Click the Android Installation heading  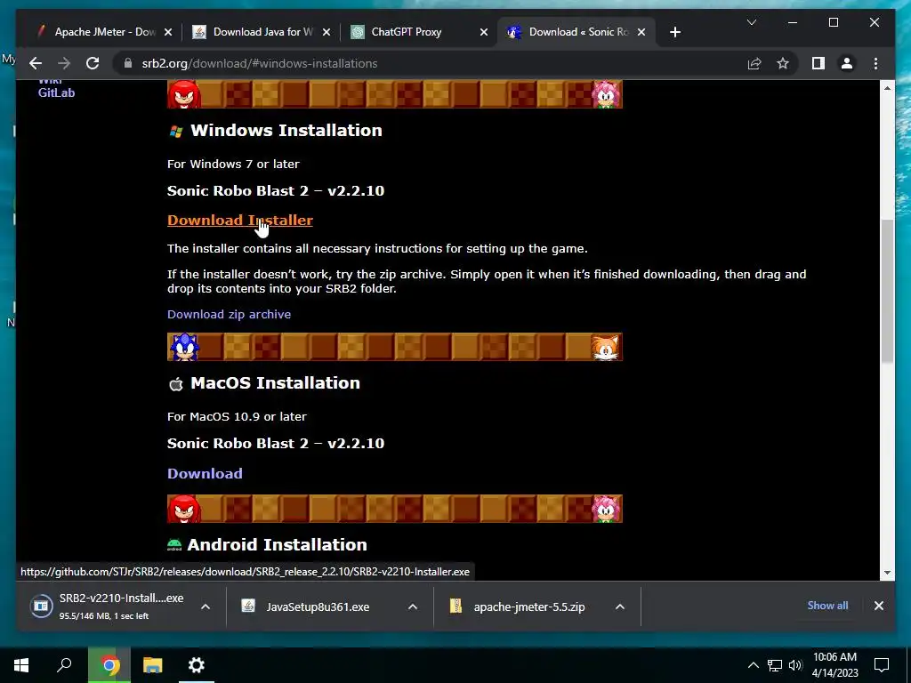277,544
